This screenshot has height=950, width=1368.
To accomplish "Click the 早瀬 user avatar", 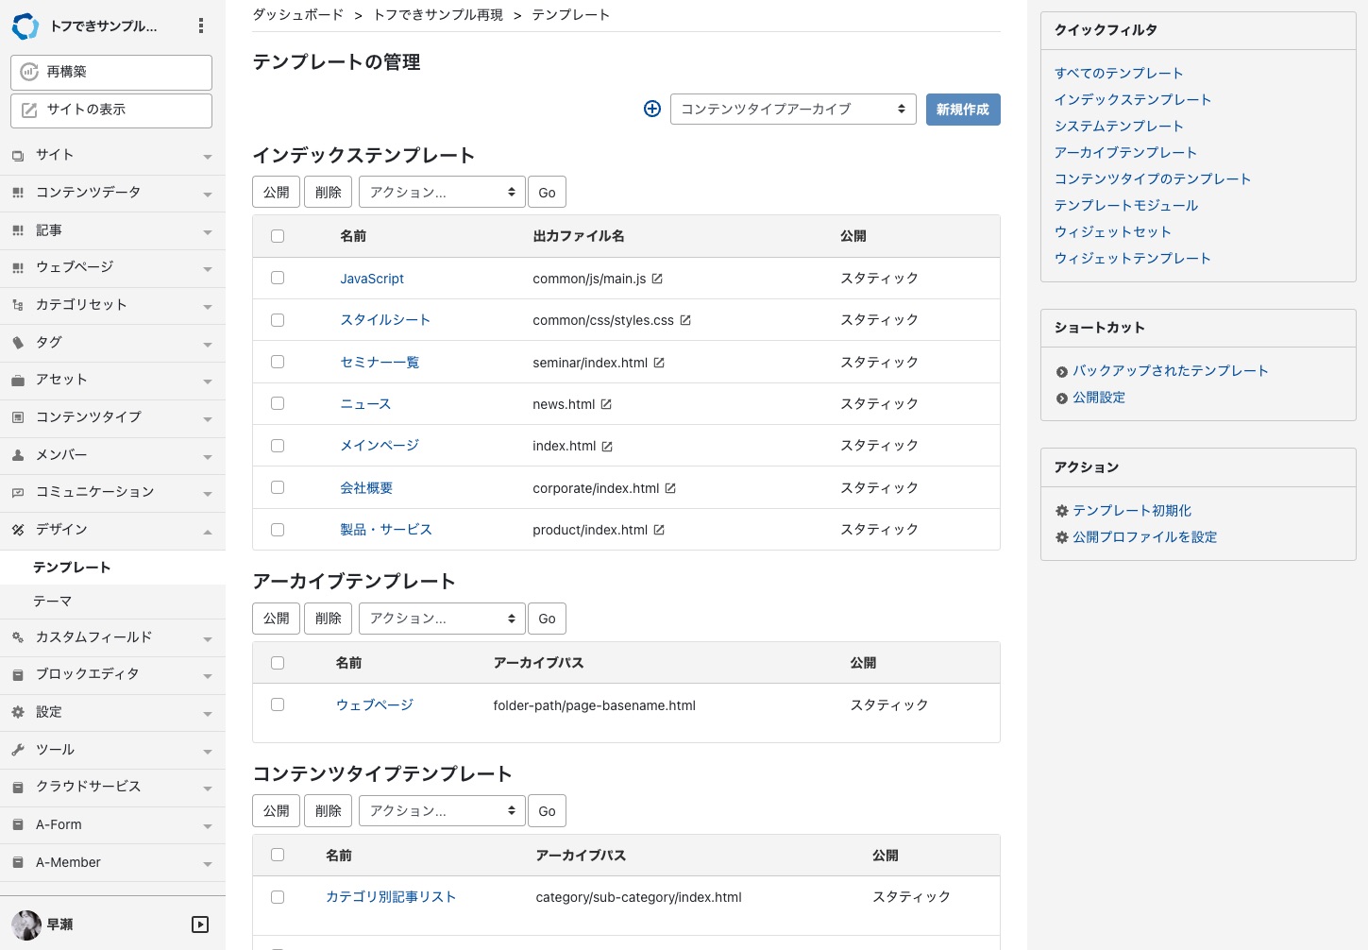I will (x=26, y=925).
